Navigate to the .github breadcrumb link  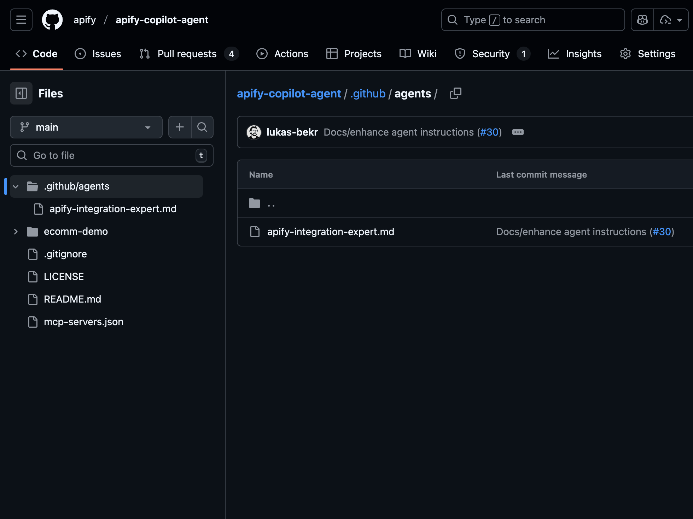point(367,93)
